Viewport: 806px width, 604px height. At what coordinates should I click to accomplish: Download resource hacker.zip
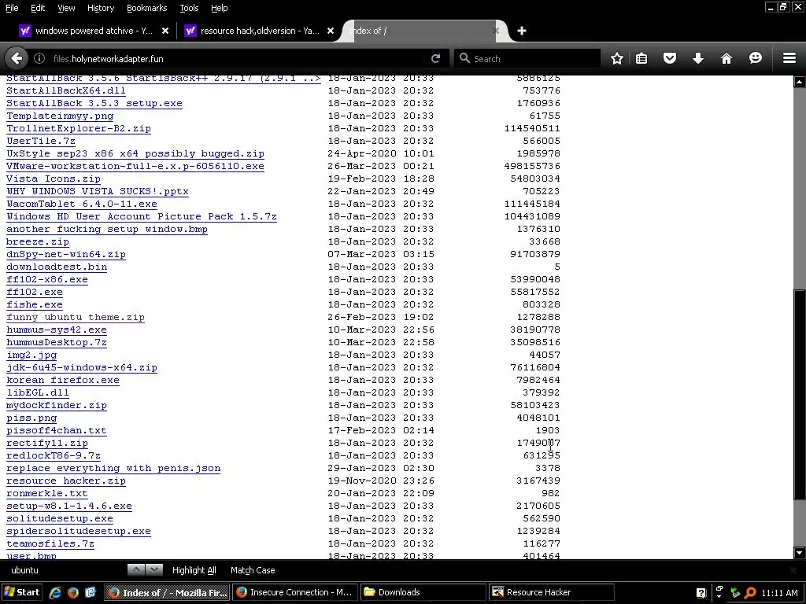tap(66, 481)
